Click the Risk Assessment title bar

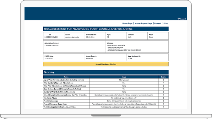(x=106, y=29)
